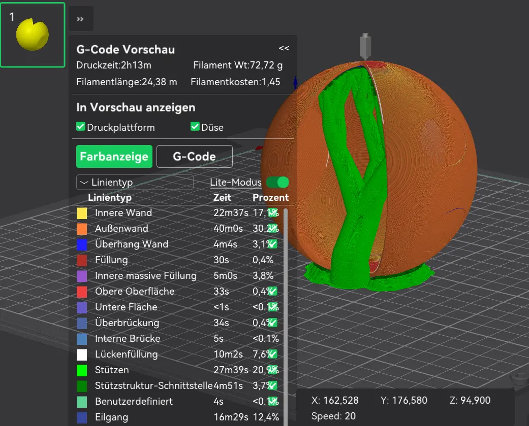The width and height of the screenshot is (529, 426).
Task: Collapse G-Code Vorschau panel with << icon
Action: pyautogui.click(x=284, y=49)
